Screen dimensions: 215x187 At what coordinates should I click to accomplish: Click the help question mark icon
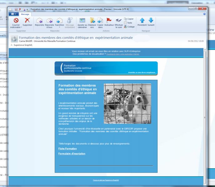coord(204,14)
